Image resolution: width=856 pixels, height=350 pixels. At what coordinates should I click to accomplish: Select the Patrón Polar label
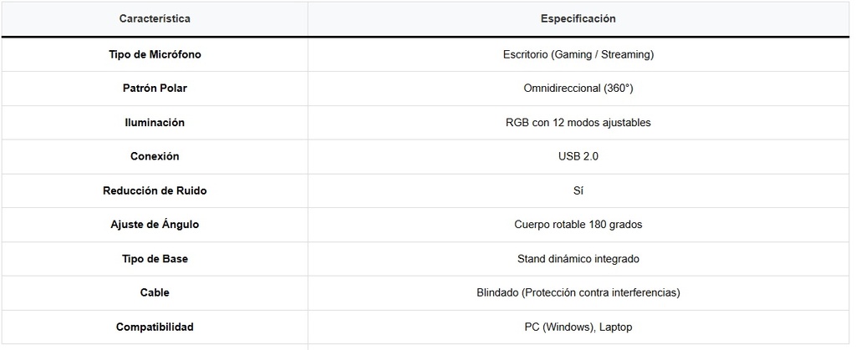click(x=155, y=88)
